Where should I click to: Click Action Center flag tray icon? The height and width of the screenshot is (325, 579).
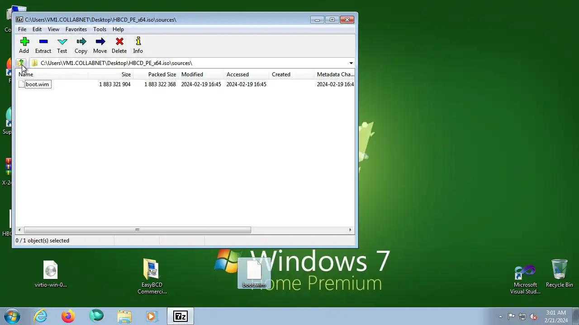pos(511,316)
